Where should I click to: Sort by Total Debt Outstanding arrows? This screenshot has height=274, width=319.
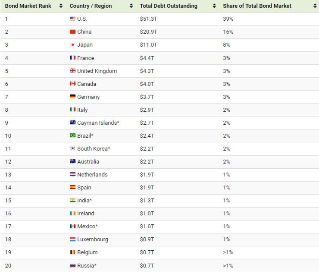214,6
